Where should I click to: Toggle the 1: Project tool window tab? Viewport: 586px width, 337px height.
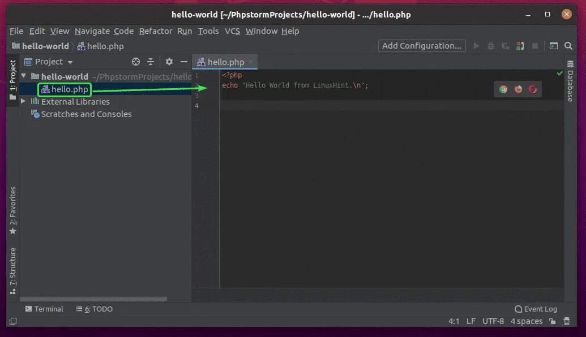[12, 80]
